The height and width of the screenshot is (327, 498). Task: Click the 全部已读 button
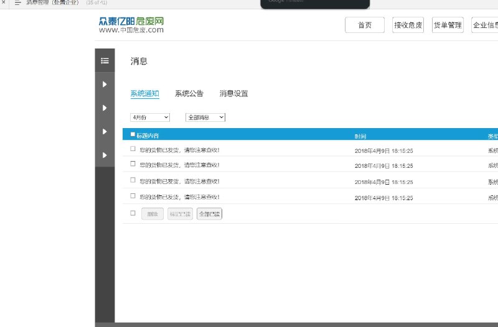pos(209,214)
